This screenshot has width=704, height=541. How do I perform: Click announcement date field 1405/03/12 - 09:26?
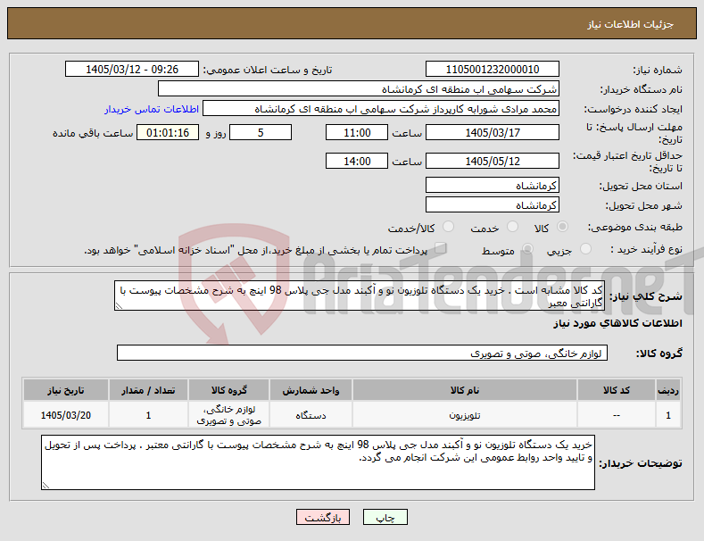coord(132,70)
